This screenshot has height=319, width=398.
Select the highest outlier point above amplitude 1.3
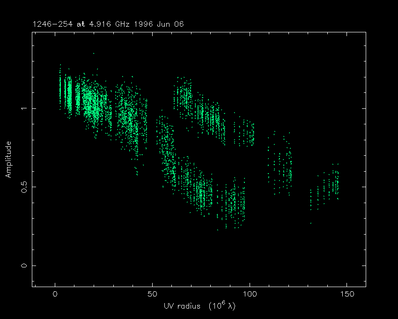tap(94, 53)
